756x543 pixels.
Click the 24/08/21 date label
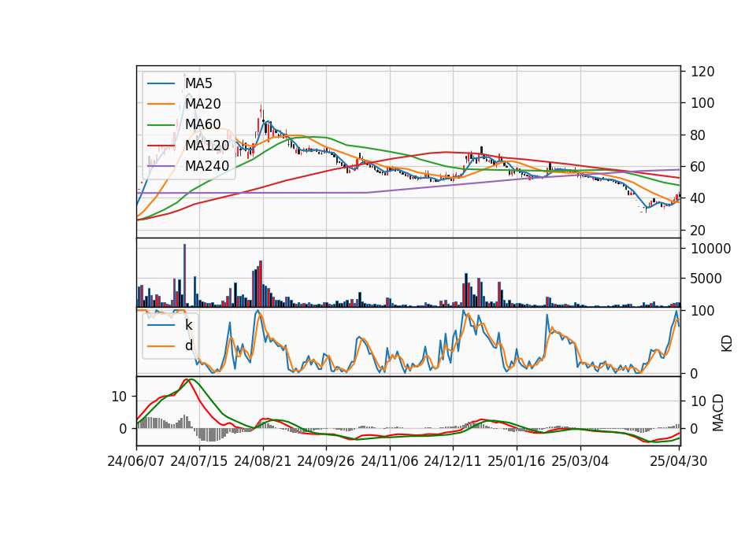pos(263,461)
